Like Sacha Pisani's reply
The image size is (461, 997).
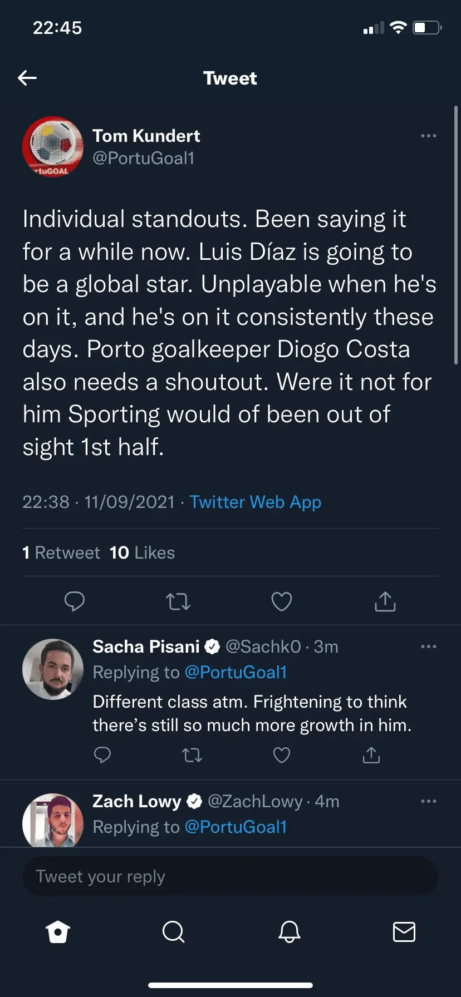pyautogui.click(x=281, y=755)
